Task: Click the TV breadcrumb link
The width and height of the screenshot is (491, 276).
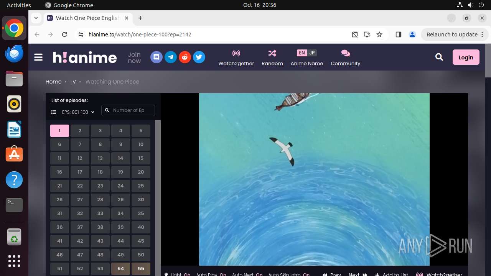Action: (x=73, y=82)
